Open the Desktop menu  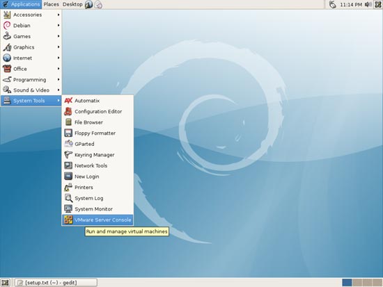(72, 4)
